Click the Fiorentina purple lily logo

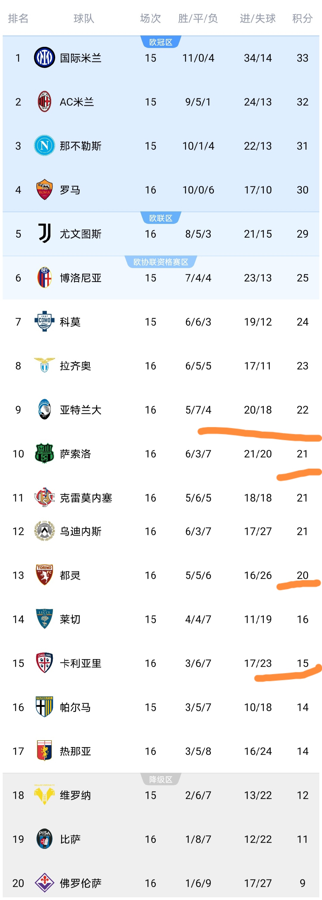pos(44,882)
